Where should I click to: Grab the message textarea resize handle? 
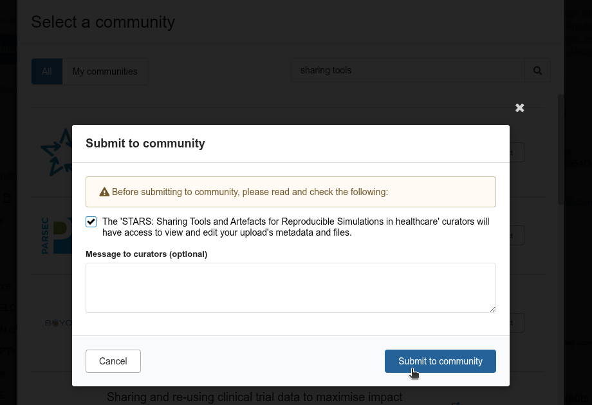pos(492,309)
